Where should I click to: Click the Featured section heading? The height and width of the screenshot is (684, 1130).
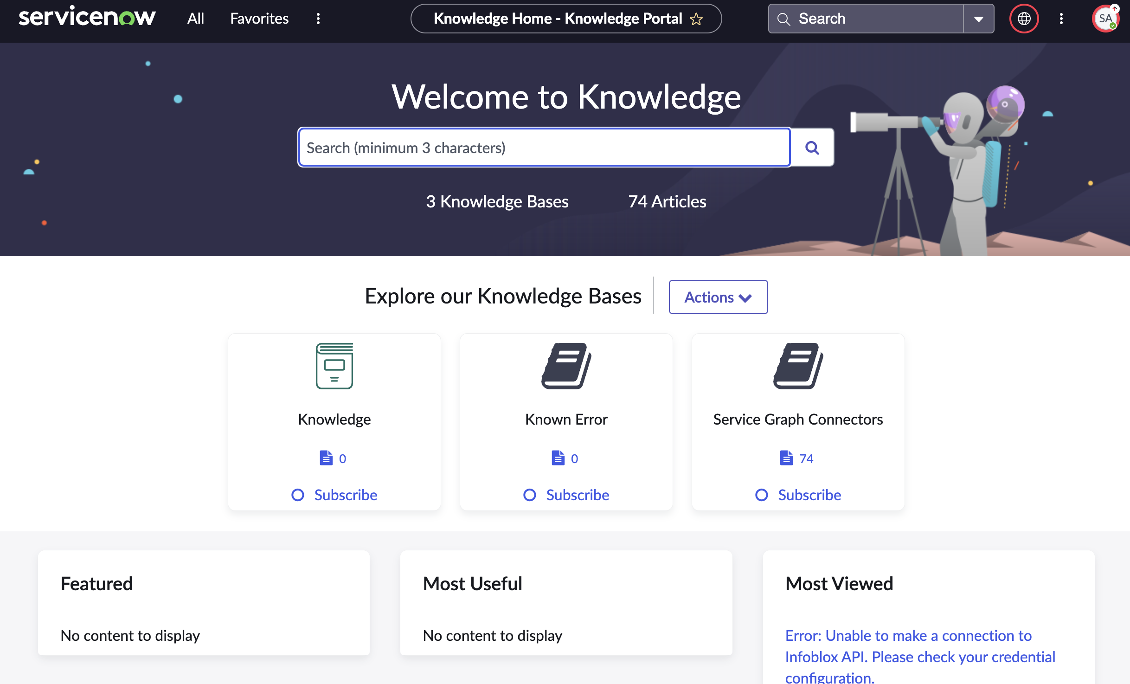[x=96, y=584]
